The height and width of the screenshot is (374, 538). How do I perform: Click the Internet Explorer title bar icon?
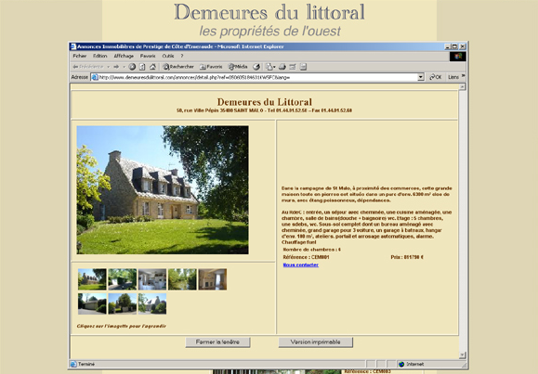[x=73, y=46]
